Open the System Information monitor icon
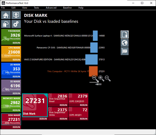 (16, 15)
